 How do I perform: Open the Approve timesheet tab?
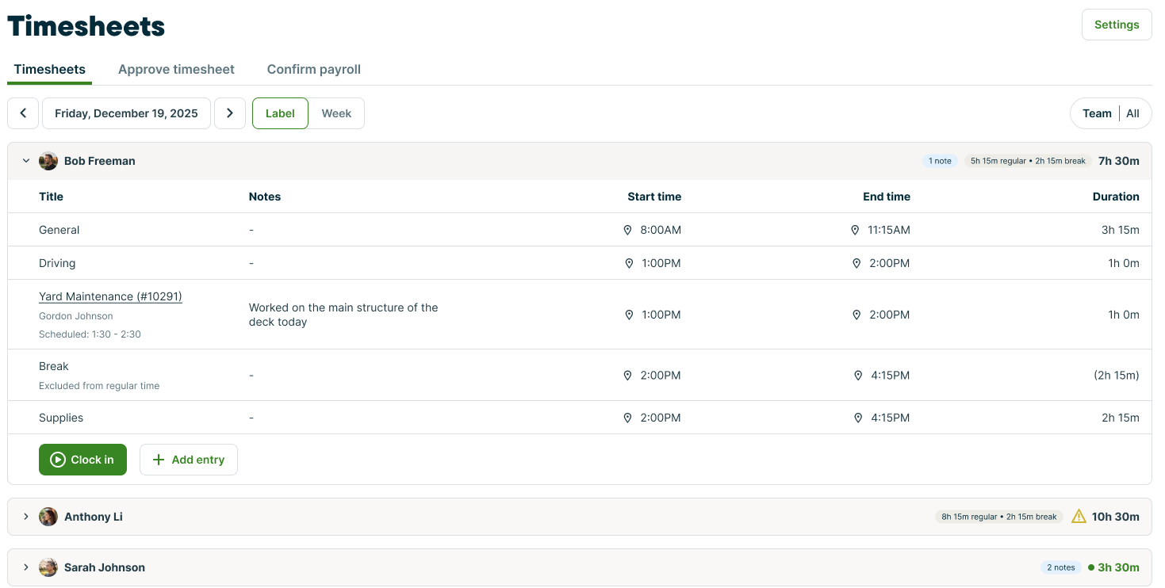pos(176,70)
